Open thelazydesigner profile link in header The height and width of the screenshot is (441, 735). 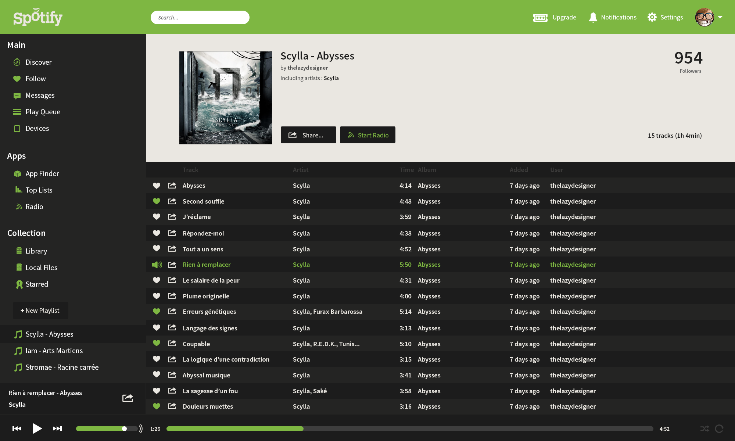point(308,68)
